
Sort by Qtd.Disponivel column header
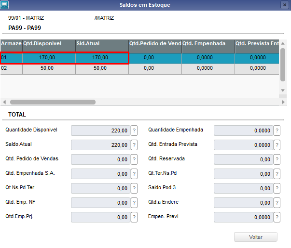pyautogui.click(x=49, y=46)
